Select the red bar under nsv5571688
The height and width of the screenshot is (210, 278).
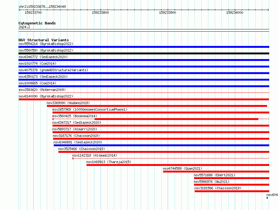(x=231, y=178)
